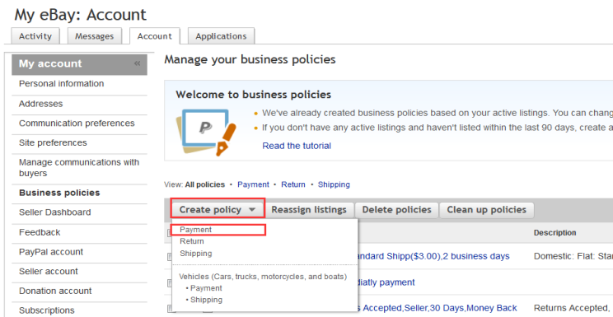This screenshot has width=613, height=317.
Task: Click the My account sidebar header
Action: (79, 63)
